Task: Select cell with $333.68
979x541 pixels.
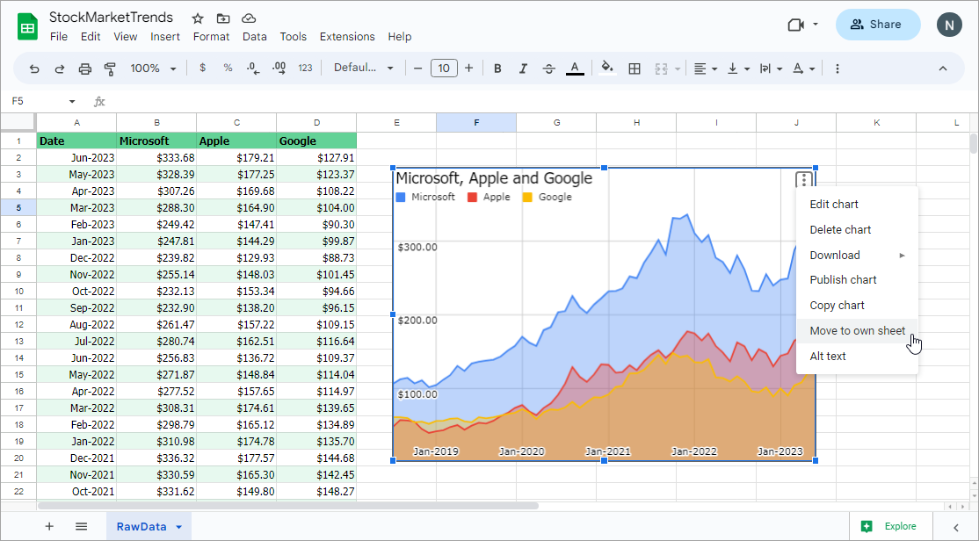Action: point(156,158)
